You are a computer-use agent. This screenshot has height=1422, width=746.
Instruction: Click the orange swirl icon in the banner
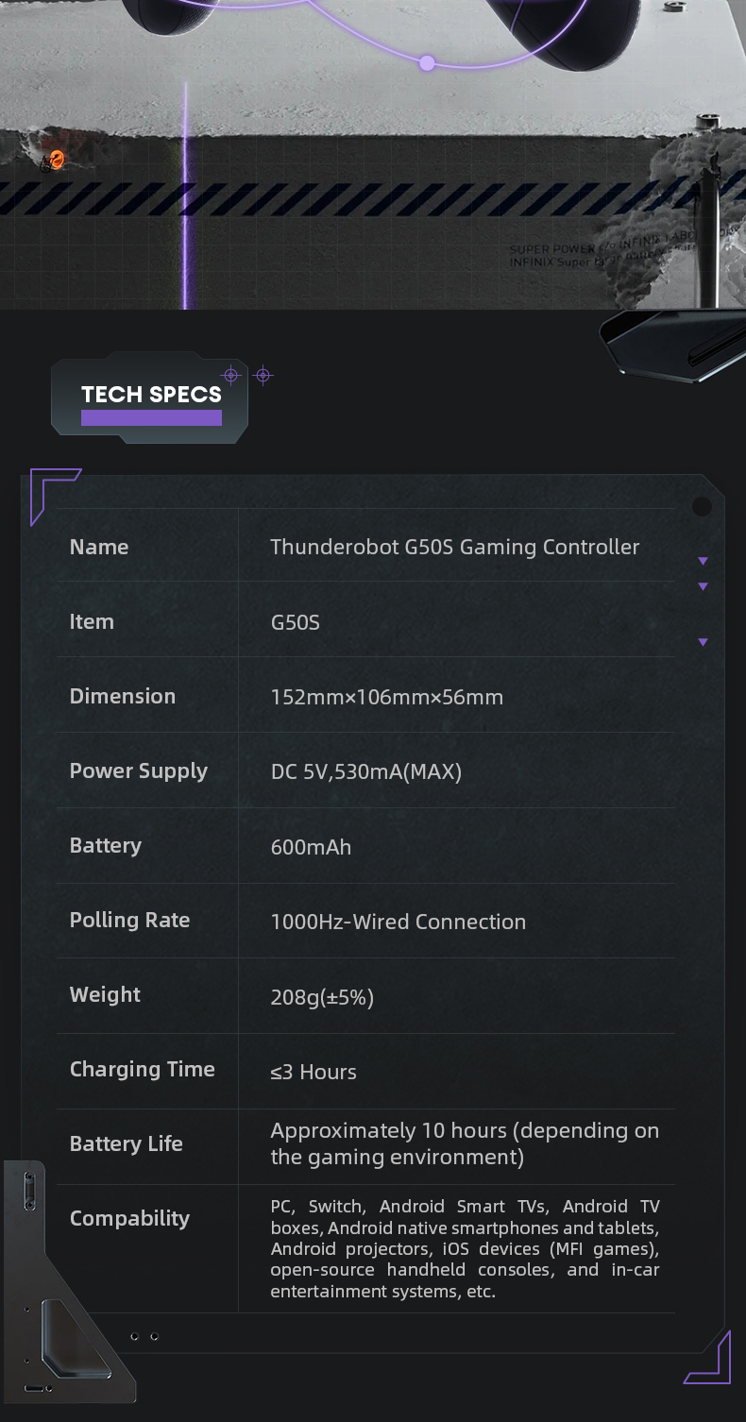point(57,161)
